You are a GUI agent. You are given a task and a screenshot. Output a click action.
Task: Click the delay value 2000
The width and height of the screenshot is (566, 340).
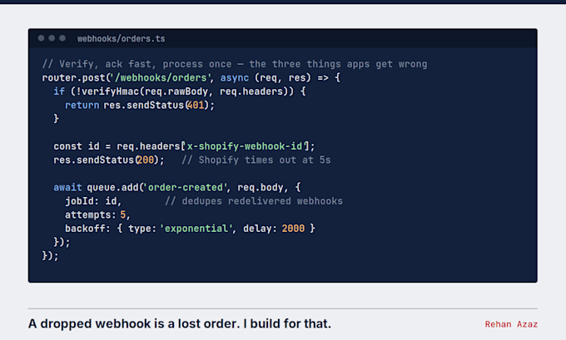coord(293,229)
